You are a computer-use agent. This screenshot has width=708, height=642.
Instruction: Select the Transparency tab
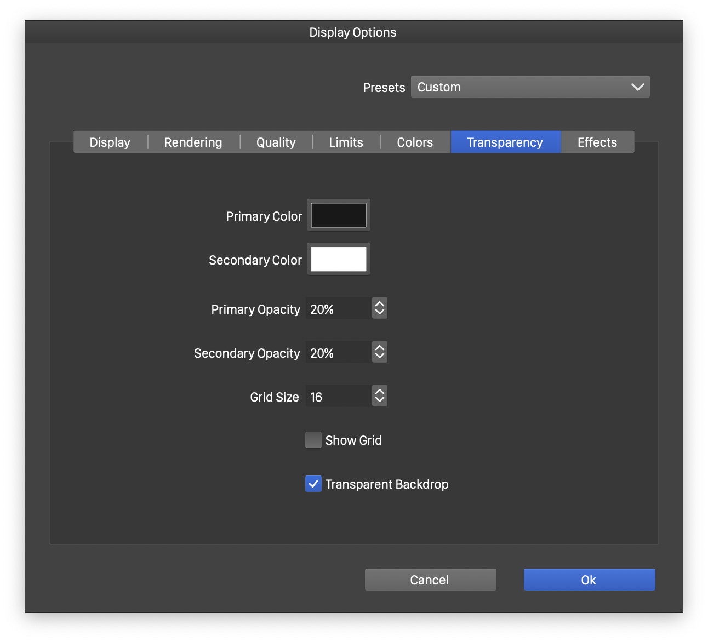(505, 142)
